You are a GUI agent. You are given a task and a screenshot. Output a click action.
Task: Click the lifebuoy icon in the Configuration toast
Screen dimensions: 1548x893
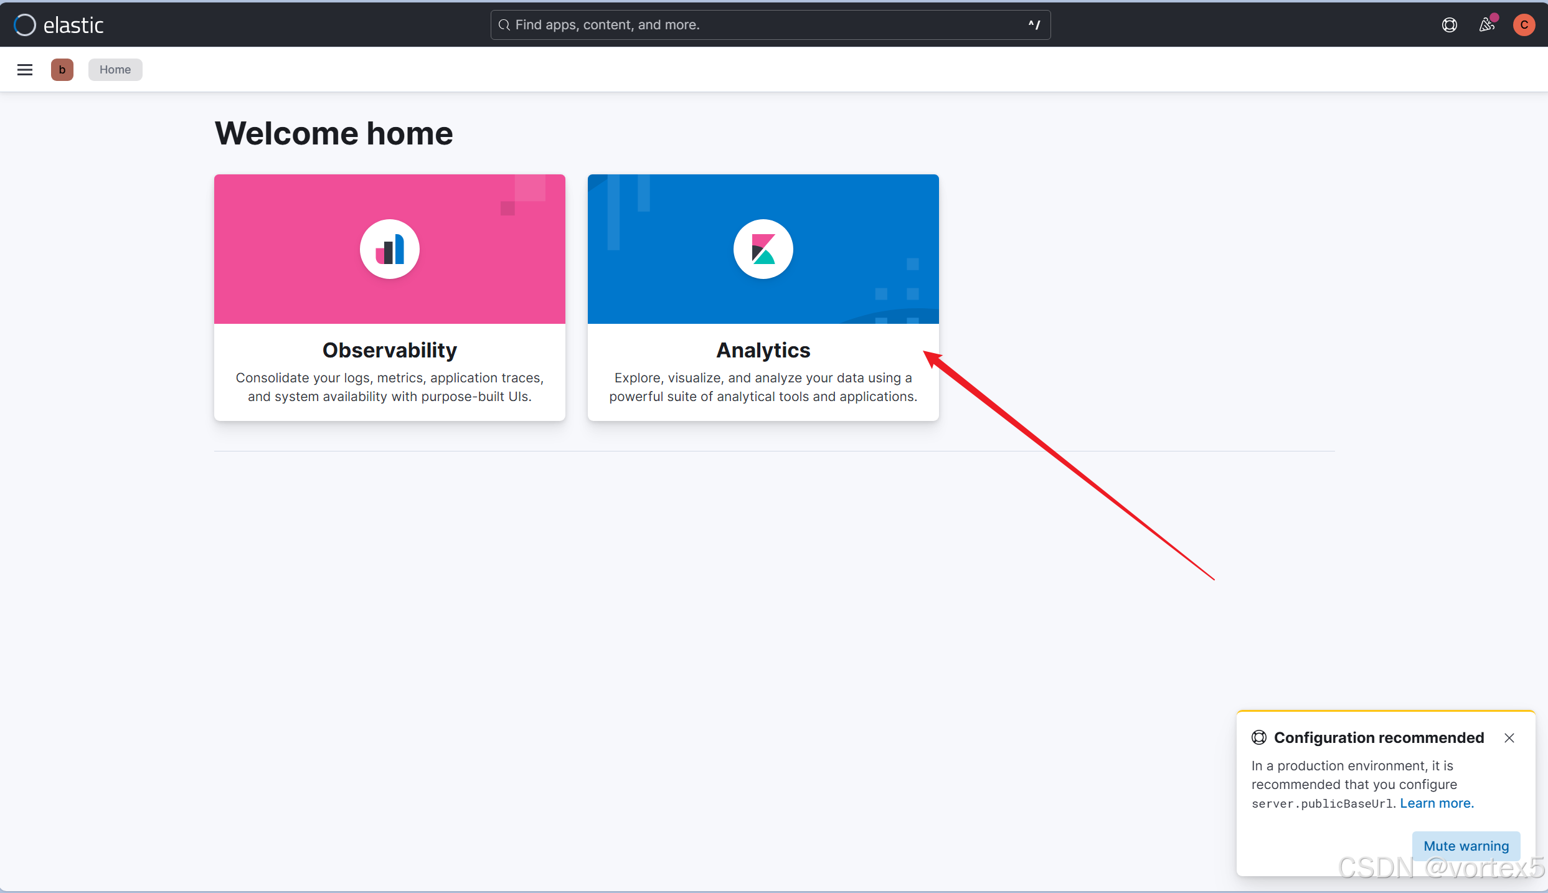tap(1259, 738)
